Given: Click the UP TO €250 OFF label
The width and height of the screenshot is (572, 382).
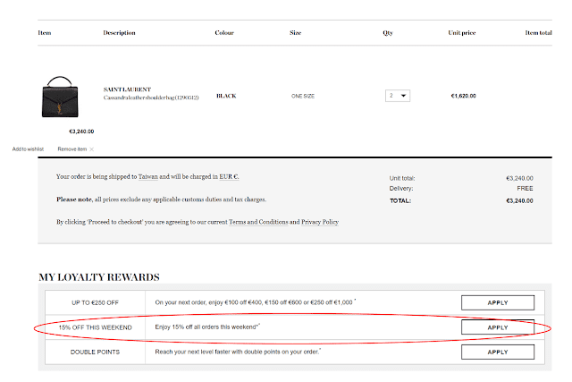Looking at the screenshot, I should point(96,302).
